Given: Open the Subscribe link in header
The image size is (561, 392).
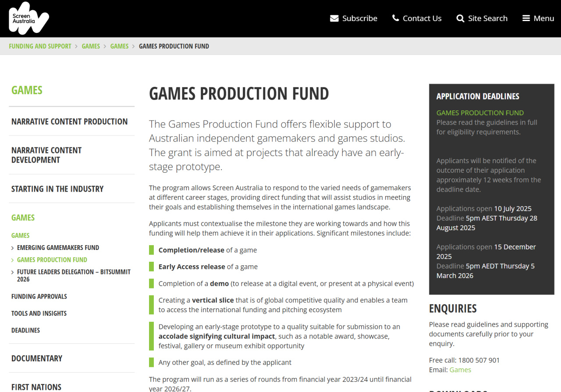Looking at the screenshot, I should [360, 18].
